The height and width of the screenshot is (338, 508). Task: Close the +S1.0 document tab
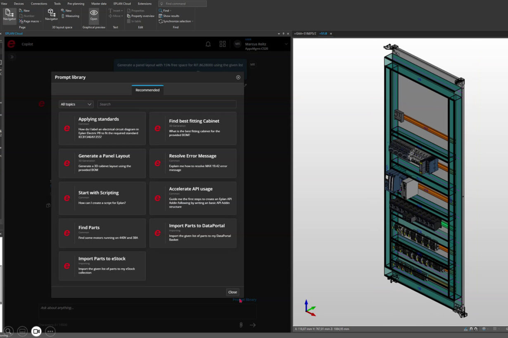click(331, 33)
